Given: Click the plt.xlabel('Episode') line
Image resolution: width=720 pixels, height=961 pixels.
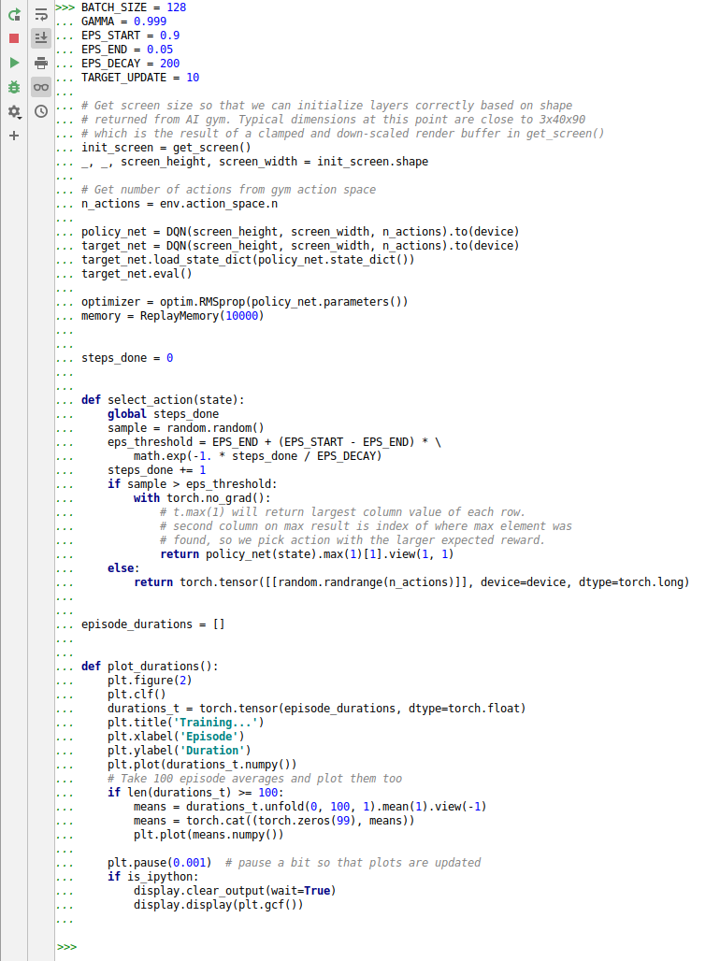Looking at the screenshot, I should [x=176, y=738].
